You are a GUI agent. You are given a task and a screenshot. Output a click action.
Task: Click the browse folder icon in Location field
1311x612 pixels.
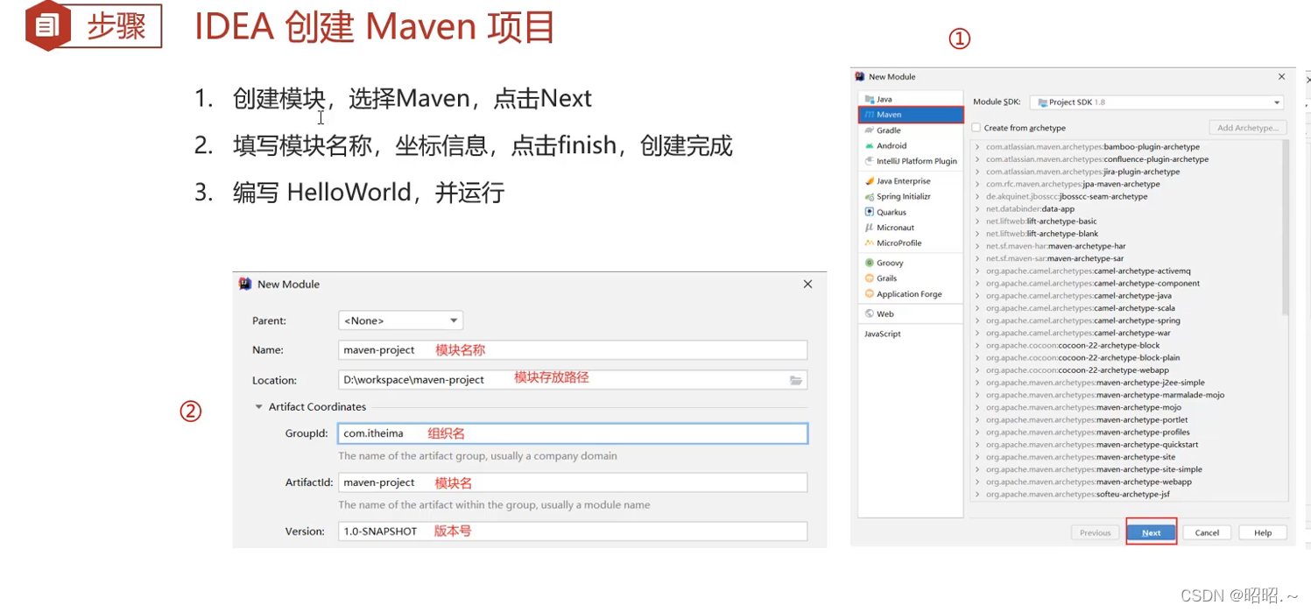coord(796,380)
